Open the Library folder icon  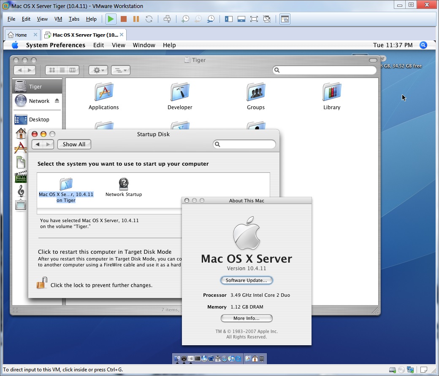click(332, 96)
